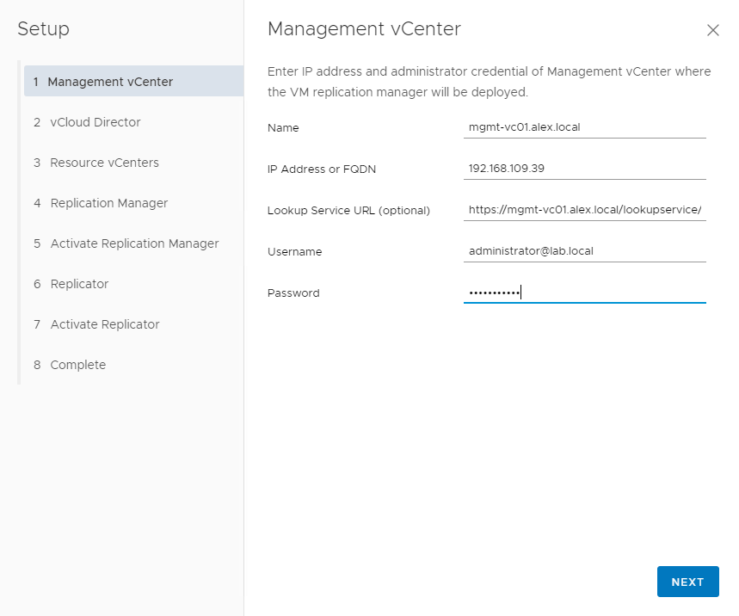
Task: Open Activate Replication Manager step
Action: click(x=134, y=243)
